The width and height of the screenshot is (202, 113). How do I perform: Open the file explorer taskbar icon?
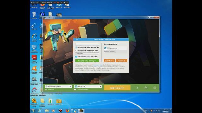[47, 111]
